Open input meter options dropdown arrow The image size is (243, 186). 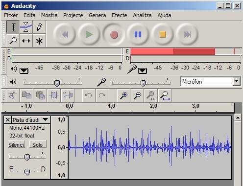(x=143, y=71)
